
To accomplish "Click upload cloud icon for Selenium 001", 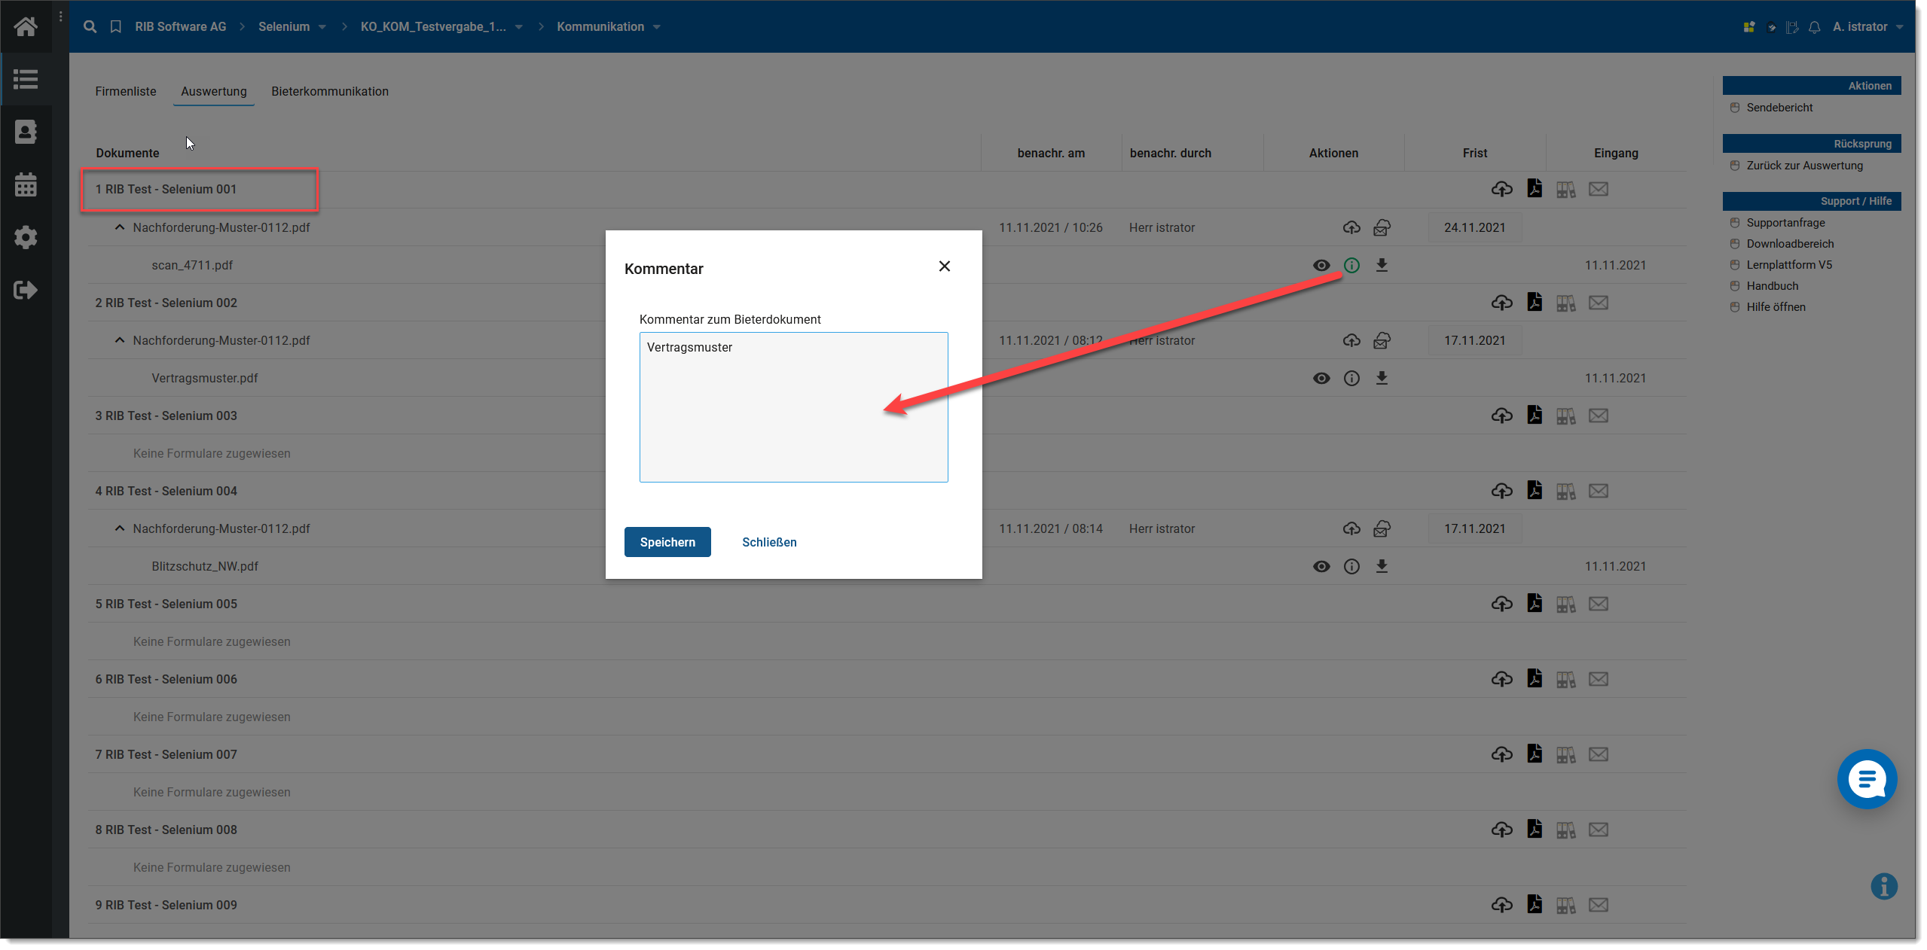I will coord(1501,189).
